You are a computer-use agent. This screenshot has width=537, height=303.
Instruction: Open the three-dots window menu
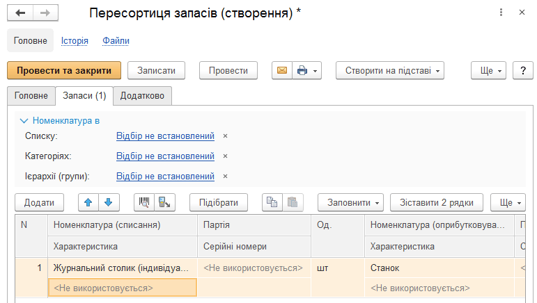pos(501,13)
